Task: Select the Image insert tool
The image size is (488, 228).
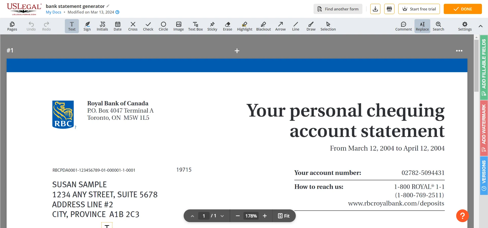Action: pos(179,26)
